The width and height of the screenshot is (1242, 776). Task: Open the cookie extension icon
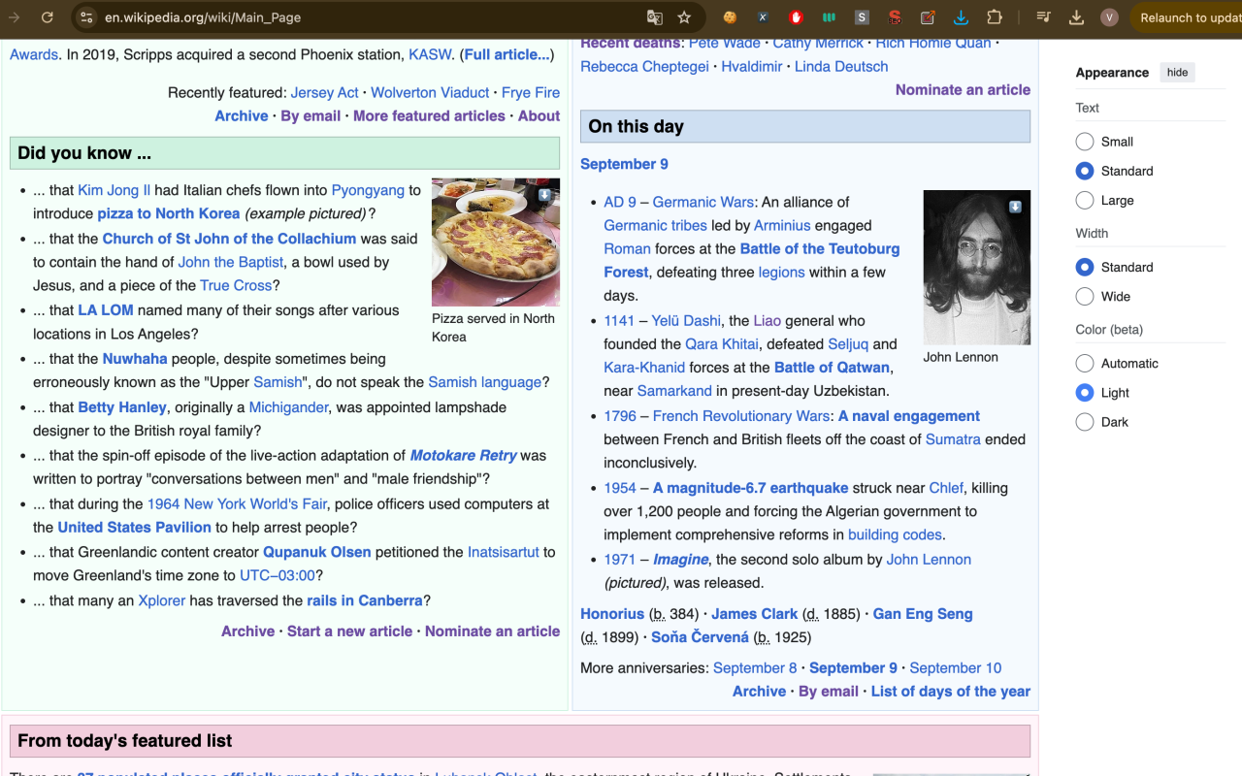pos(730,17)
